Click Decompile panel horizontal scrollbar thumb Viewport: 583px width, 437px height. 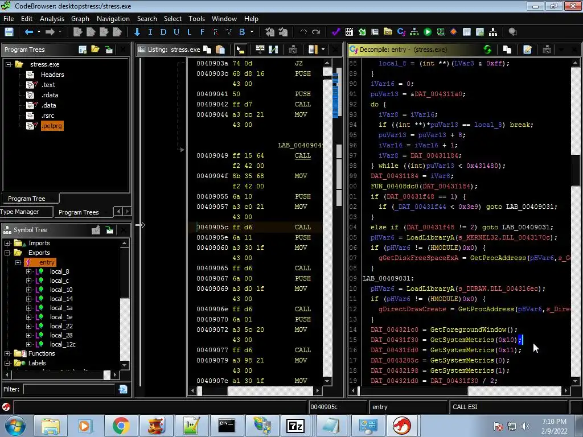(514, 390)
